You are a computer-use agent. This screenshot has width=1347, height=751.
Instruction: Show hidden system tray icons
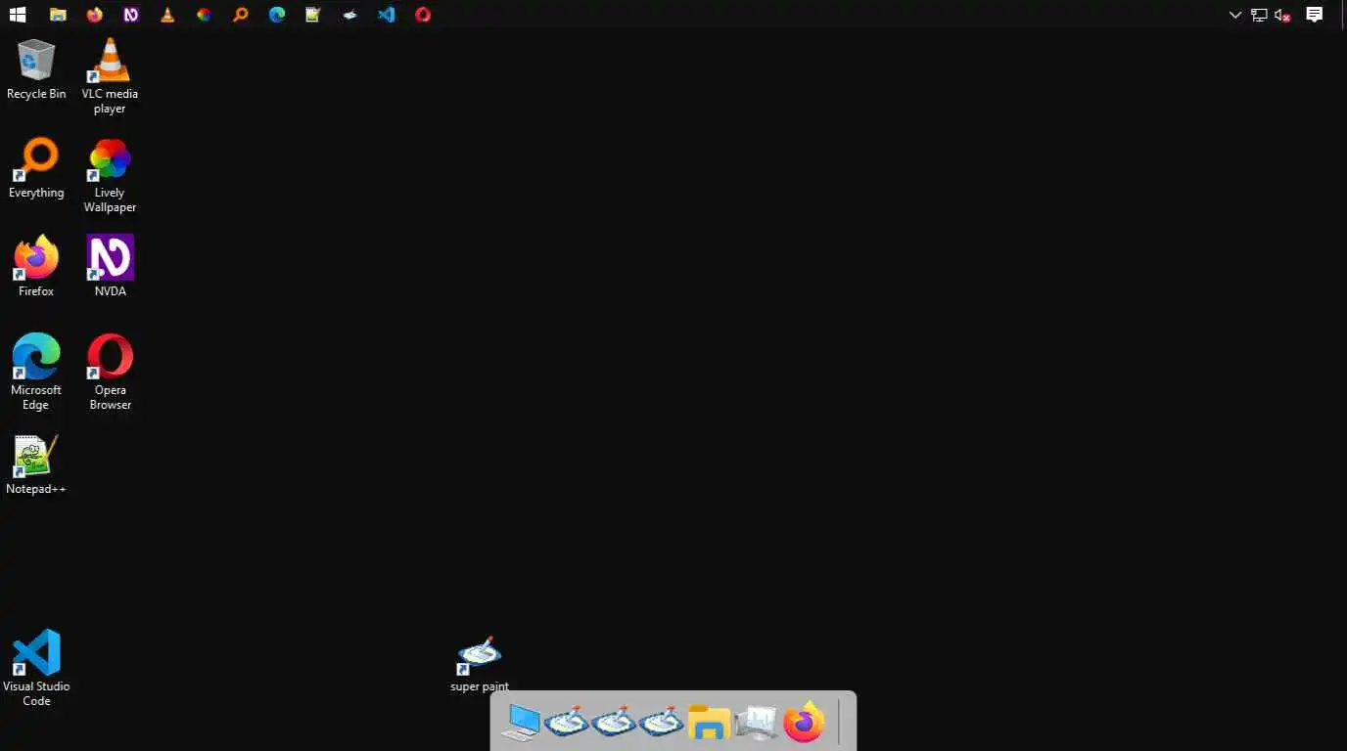[1235, 15]
